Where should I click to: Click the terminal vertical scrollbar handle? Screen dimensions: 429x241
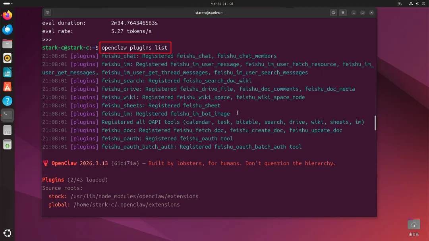point(375,123)
